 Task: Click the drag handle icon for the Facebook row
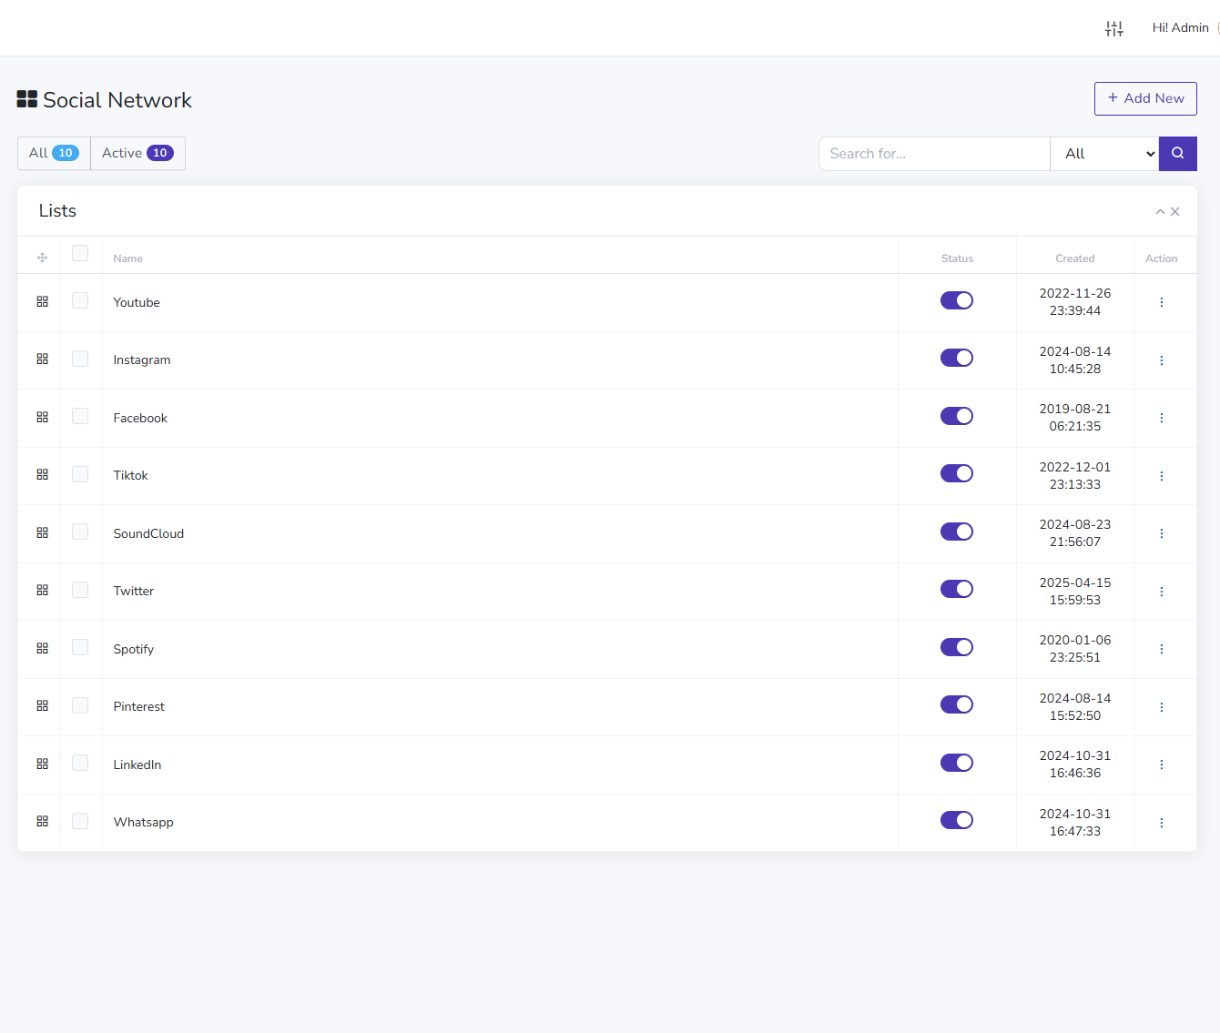click(41, 416)
